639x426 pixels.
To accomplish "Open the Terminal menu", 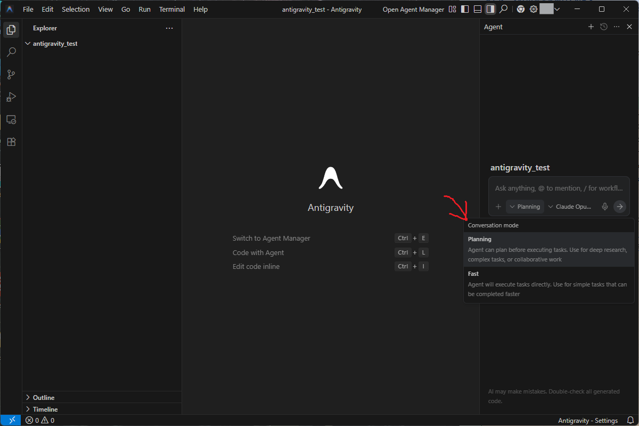I will (172, 10).
